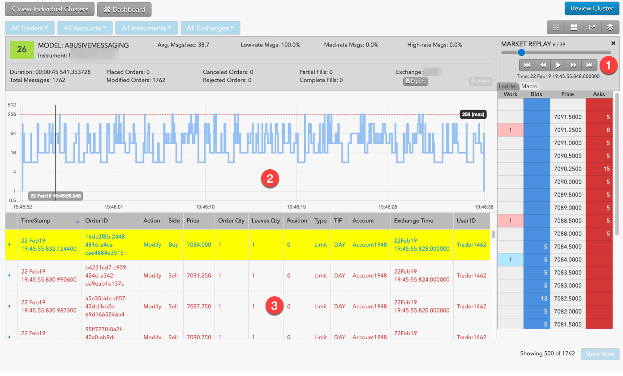Expand the highlighted yellow order row

pos(10,244)
